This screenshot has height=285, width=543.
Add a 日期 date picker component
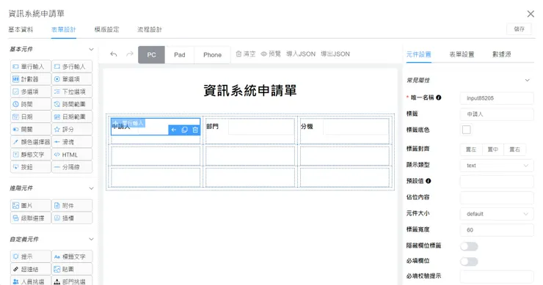pos(31,117)
